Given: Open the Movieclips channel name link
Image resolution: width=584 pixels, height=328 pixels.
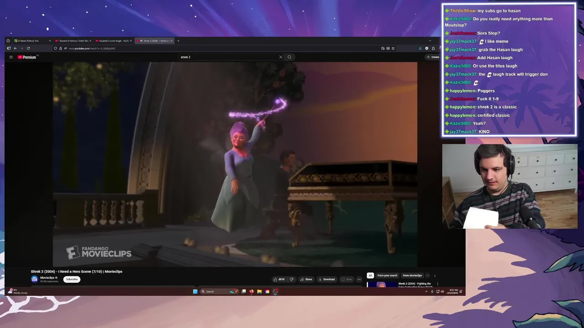Looking at the screenshot, I should 47,277.
